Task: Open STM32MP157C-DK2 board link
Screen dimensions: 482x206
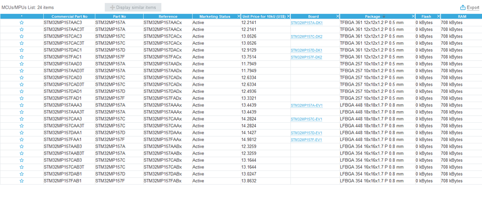Action: coord(306,37)
